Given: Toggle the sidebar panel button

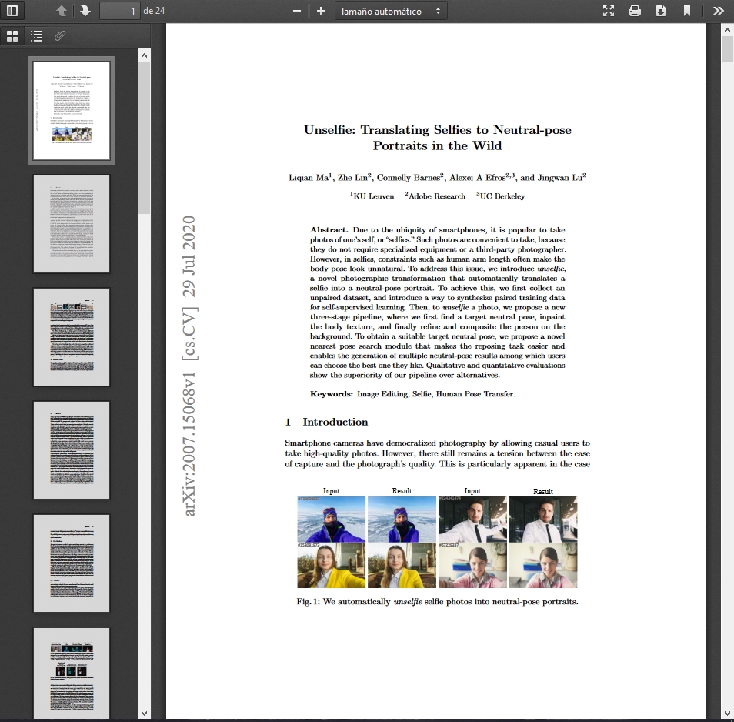Looking at the screenshot, I should [x=14, y=11].
